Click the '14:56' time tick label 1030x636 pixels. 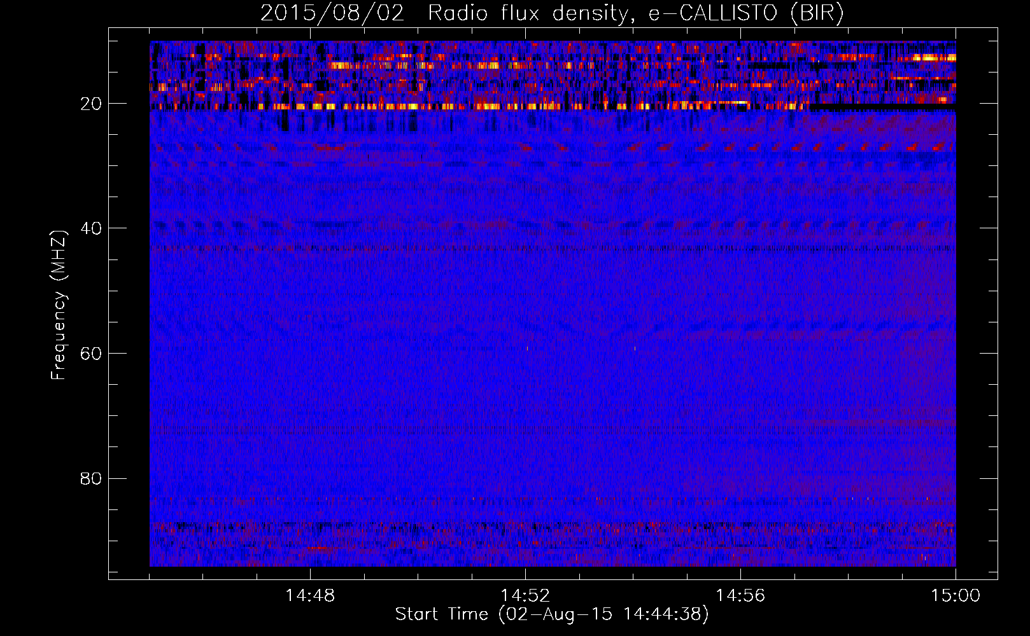tap(740, 596)
